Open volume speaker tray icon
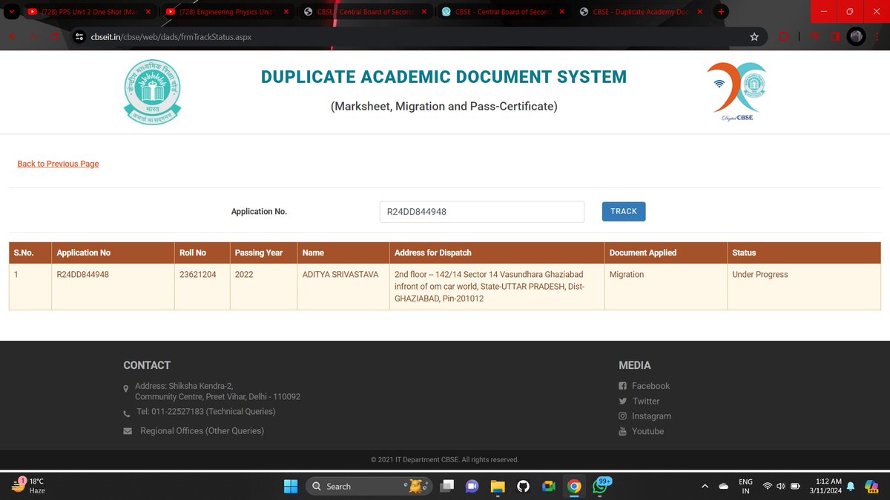 [x=780, y=486]
